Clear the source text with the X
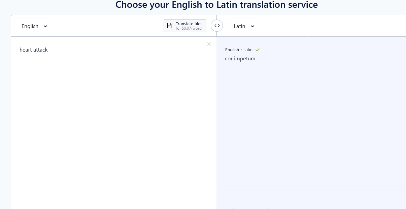The height and width of the screenshot is (209, 406). 209,44
